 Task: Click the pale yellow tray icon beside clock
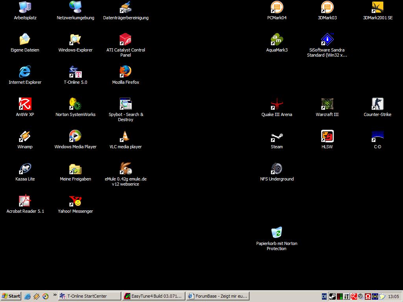tap(382, 296)
